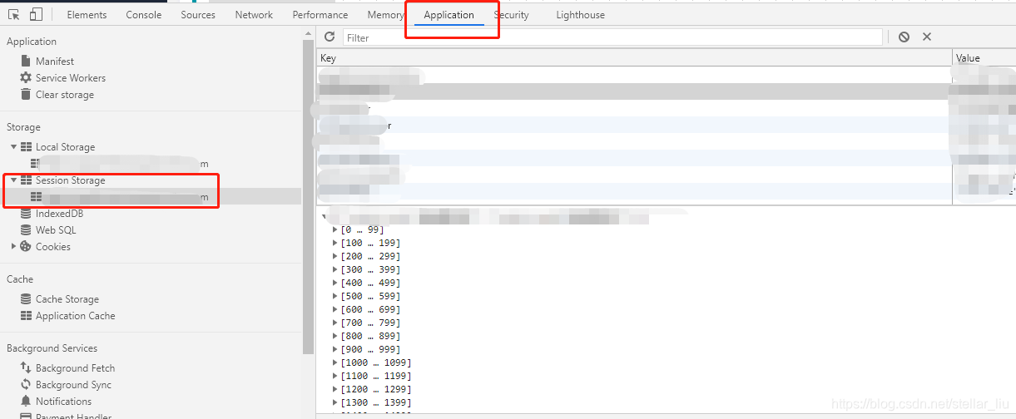Expand the [0 … 99] array range
Screen dimensions: 1016x419
(336, 229)
